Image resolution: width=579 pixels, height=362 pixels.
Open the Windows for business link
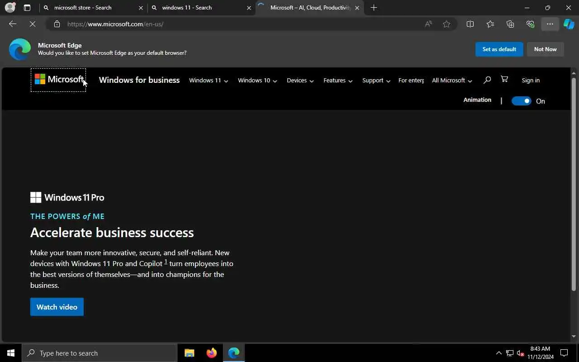(x=139, y=80)
